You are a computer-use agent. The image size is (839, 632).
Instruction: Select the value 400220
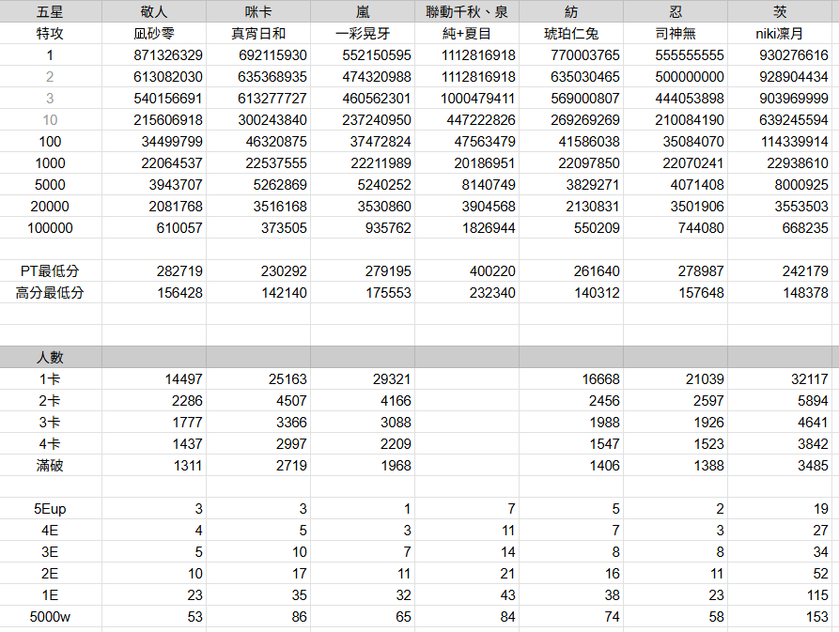492,271
